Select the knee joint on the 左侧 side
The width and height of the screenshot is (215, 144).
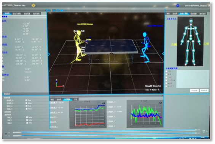click(193, 51)
